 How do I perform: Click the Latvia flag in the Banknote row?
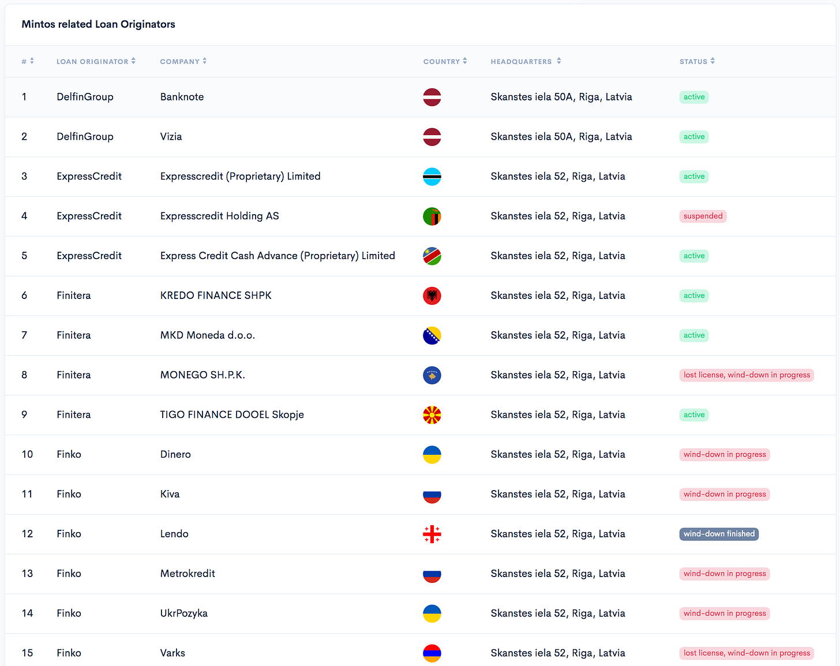coord(432,97)
